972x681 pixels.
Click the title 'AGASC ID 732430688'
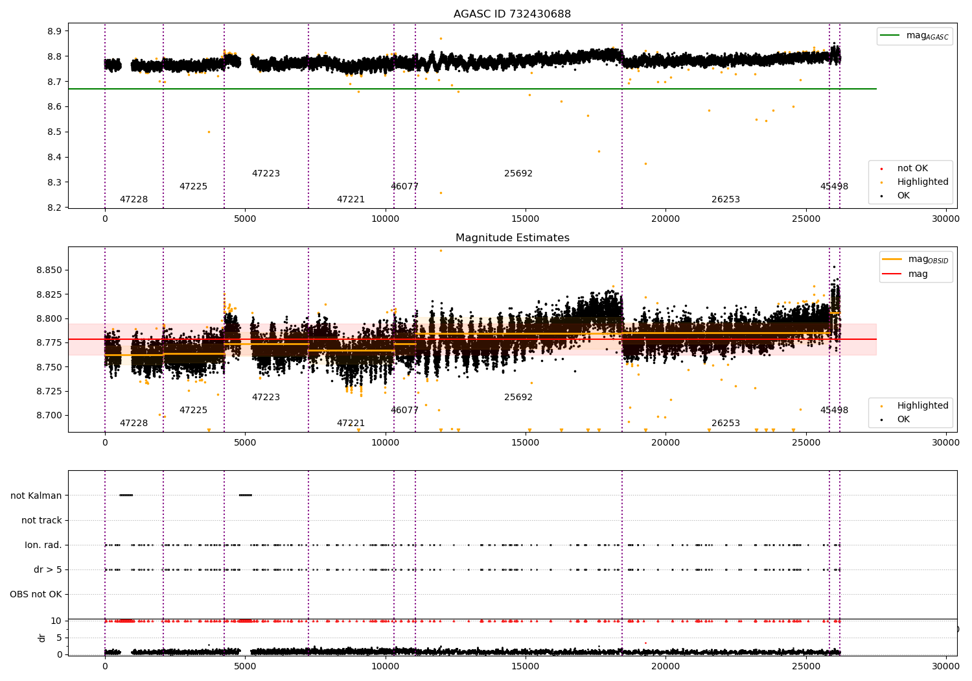click(x=512, y=14)
